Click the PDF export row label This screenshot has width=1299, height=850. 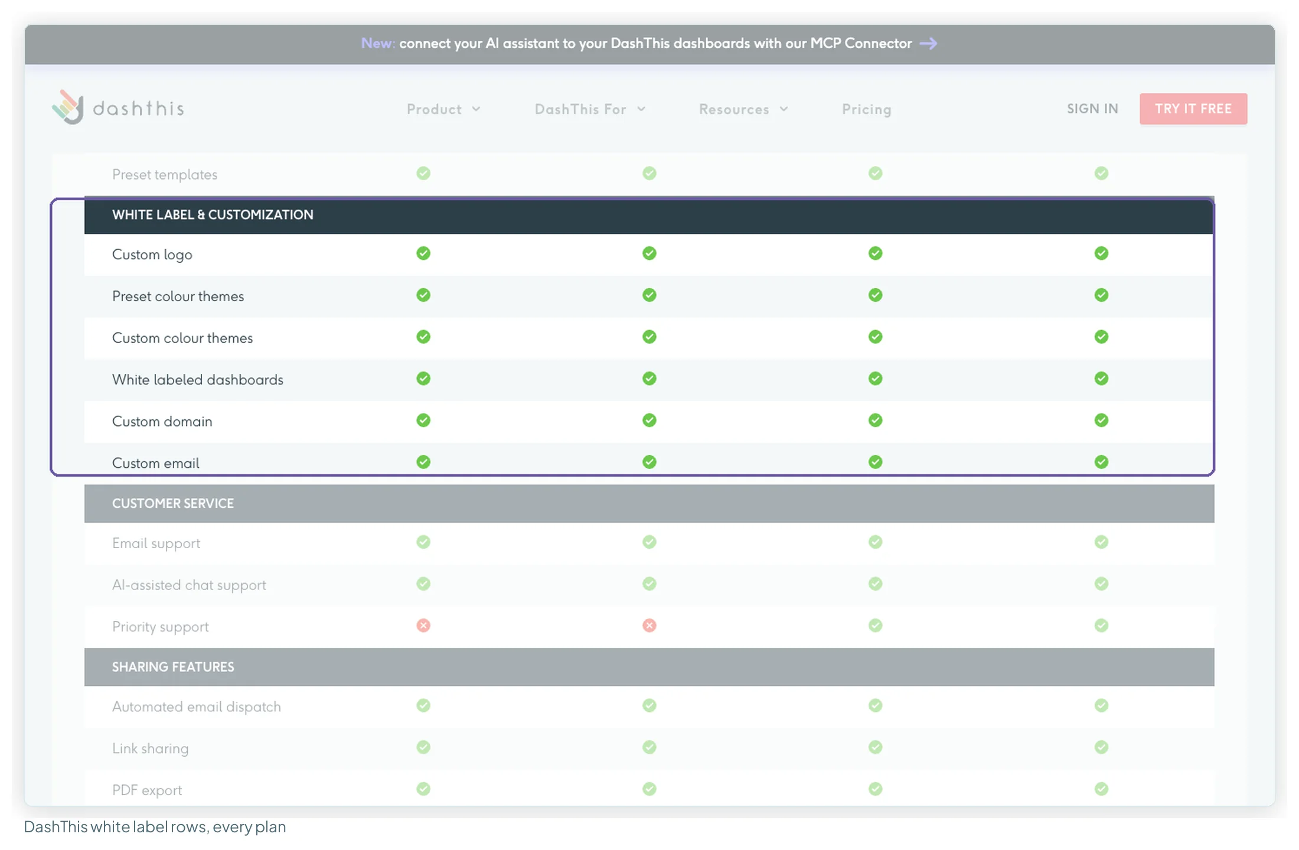147,790
